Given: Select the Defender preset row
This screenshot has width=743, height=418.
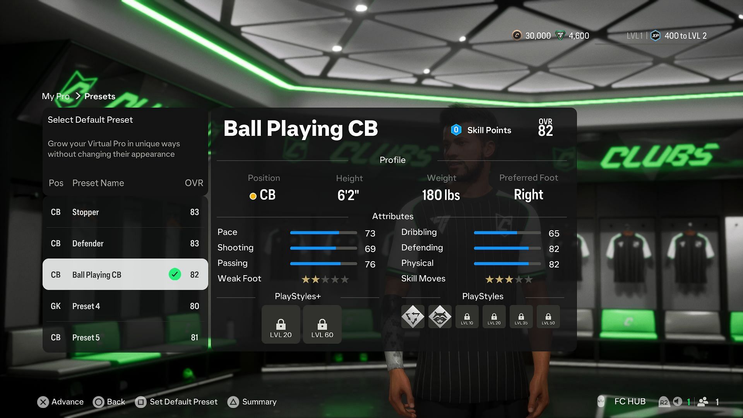Looking at the screenshot, I should (x=125, y=243).
